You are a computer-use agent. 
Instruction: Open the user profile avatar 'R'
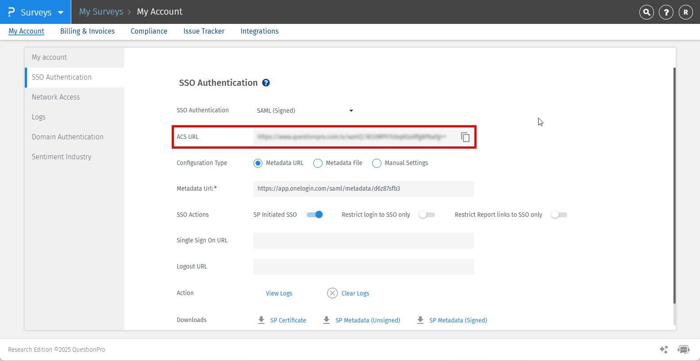pos(685,12)
